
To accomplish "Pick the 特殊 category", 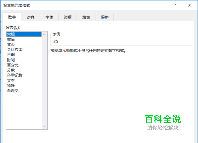I will click(x=24, y=86).
